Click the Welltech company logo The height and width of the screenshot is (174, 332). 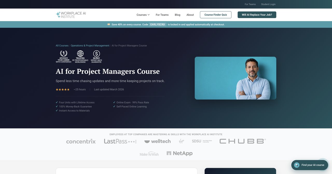coord(157,141)
